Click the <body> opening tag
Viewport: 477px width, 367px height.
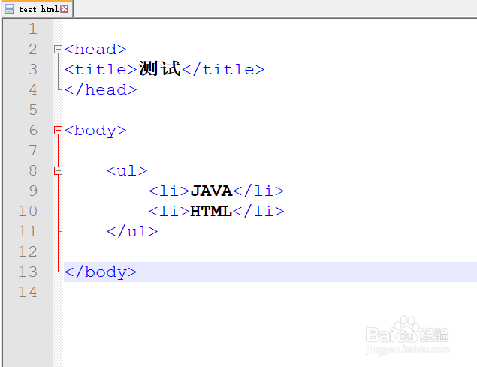(x=95, y=131)
